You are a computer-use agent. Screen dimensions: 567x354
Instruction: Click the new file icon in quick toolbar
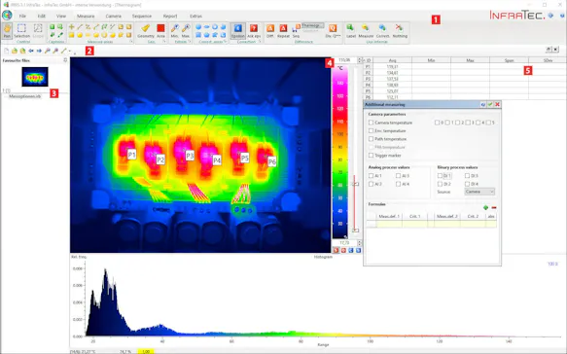coord(6,51)
